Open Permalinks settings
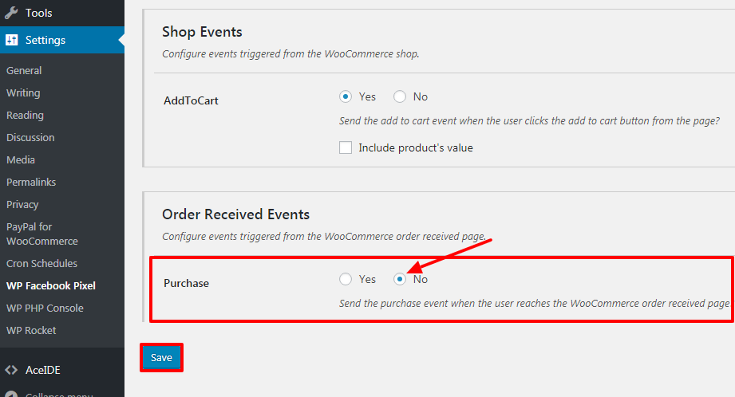The width and height of the screenshot is (735, 397). point(31,182)
